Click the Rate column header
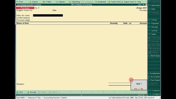 [x=125, y=23]
